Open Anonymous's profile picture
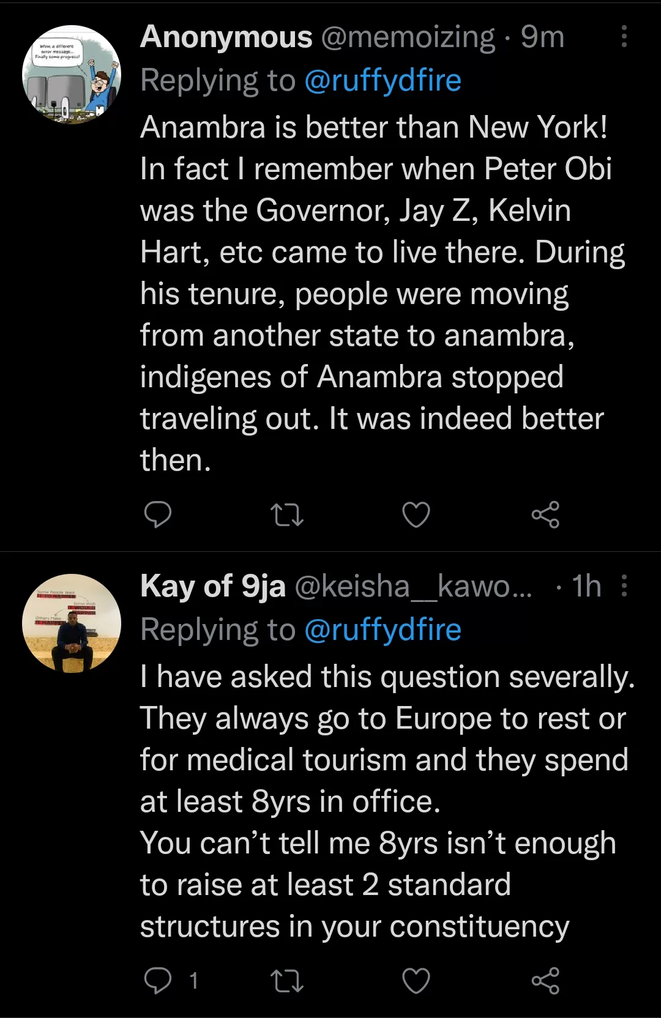 click(x=72, y=74)
